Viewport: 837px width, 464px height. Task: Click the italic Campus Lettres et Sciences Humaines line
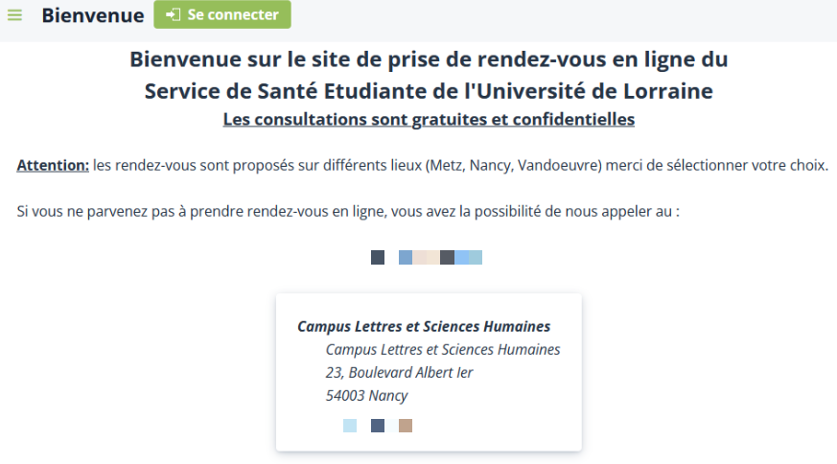tap(443, 350)
